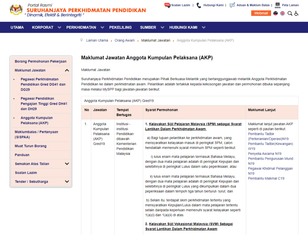Click Kelayakan Sijil Pelajaran Malaysia (SPM) heading

193,126
